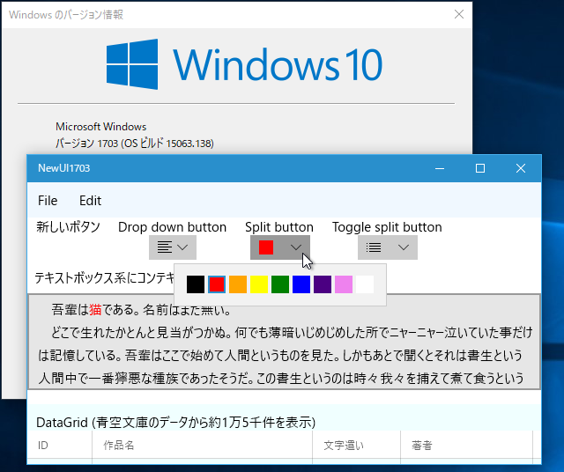Close the Windows のバージョン情報 dialog
The image size is (564, 472).
459,14
